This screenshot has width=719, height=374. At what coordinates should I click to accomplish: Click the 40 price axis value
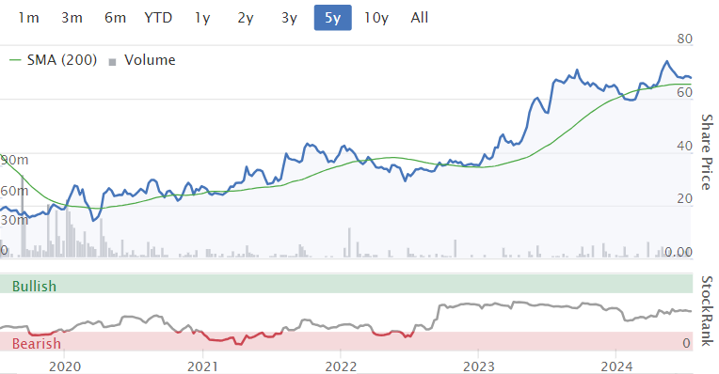click(x=684, y=146)
